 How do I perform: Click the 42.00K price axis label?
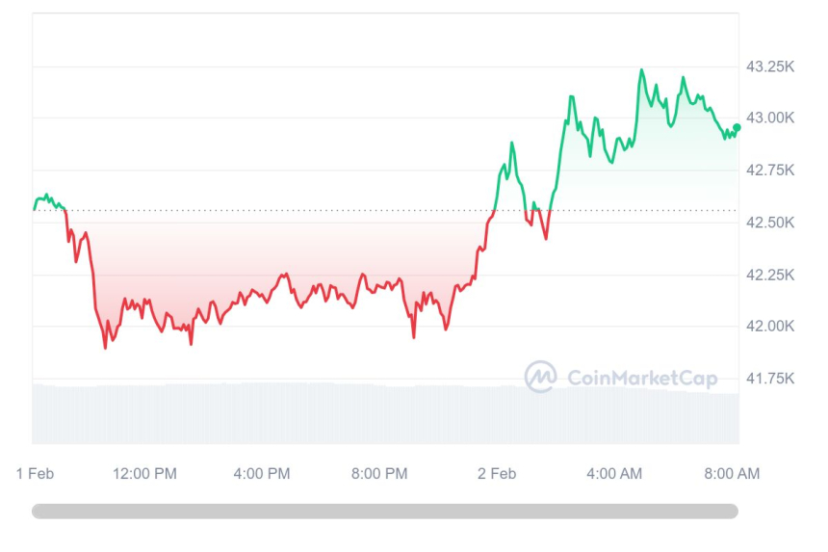770,327
